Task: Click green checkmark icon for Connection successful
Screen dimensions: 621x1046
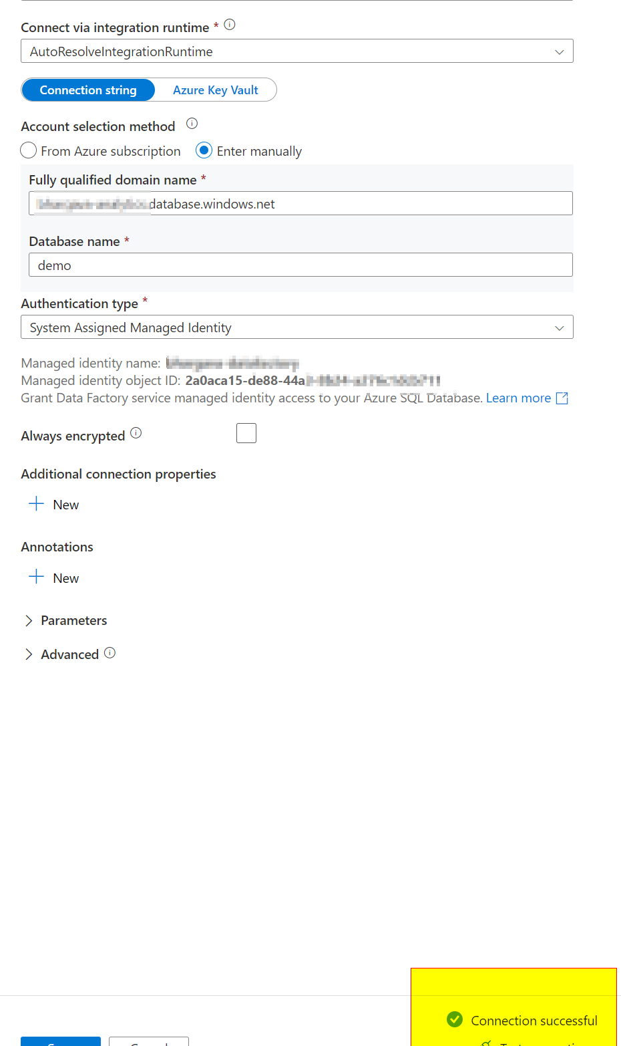Action: (x=455, y=1019)
